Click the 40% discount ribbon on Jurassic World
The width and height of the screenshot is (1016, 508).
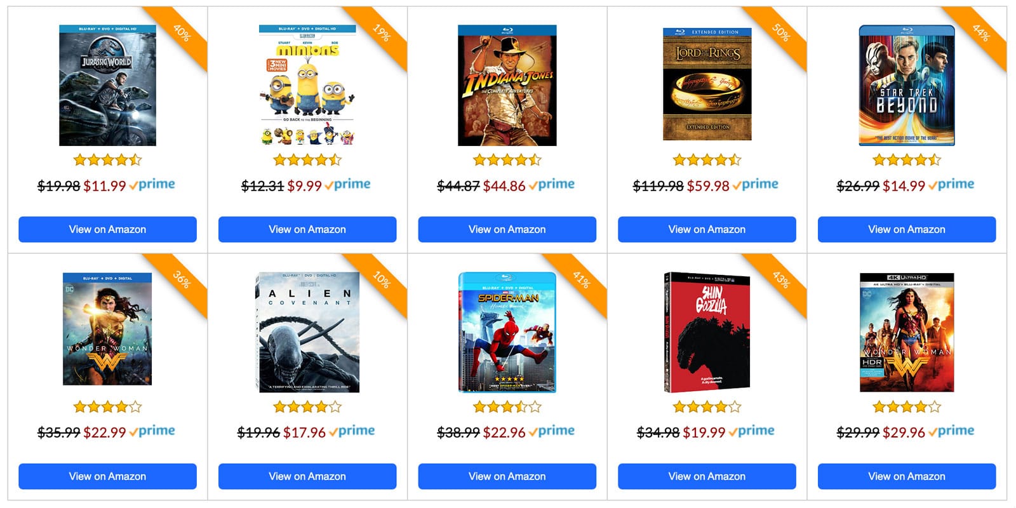tap(182, 33)
